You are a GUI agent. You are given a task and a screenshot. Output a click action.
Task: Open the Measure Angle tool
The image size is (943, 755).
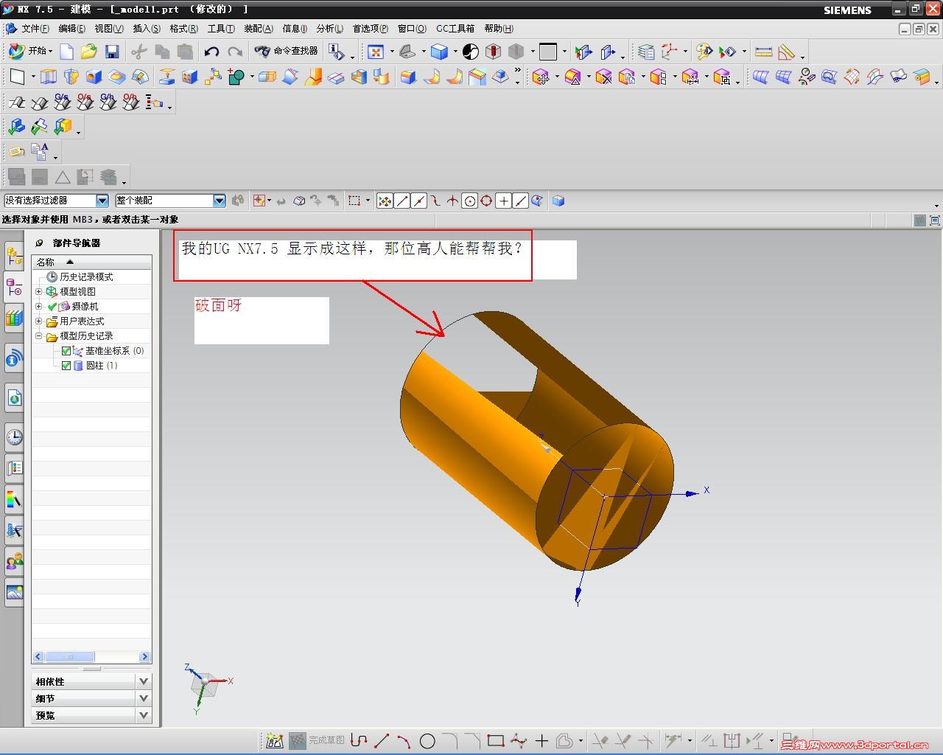(x=787, y=52)
